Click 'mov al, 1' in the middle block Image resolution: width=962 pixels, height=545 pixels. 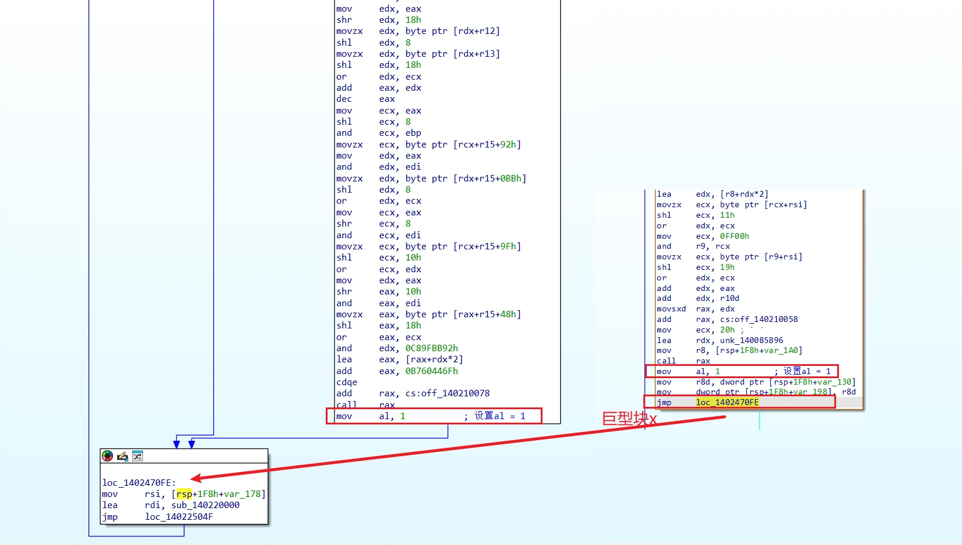(371, 416)
